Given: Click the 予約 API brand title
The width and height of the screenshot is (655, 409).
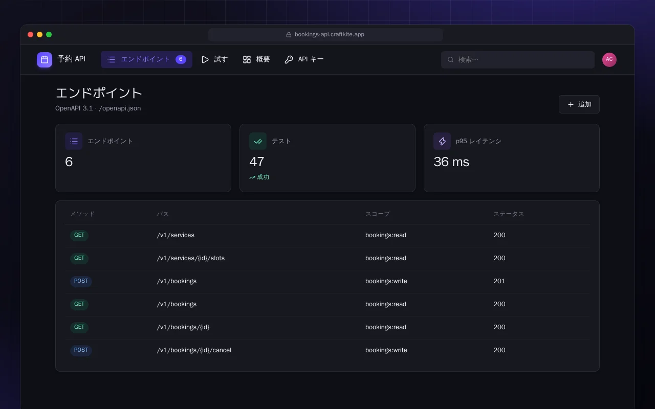Looking at the screenshot, I should click(x=71, y=59).
